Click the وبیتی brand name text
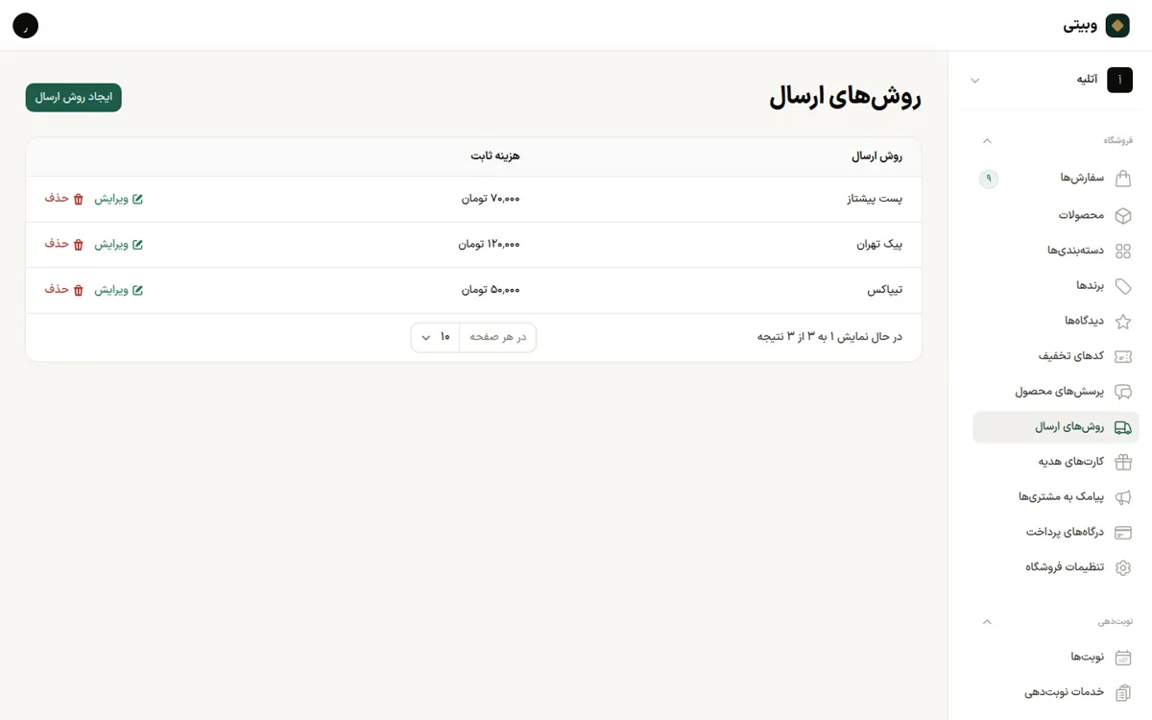 (1080, 26)
